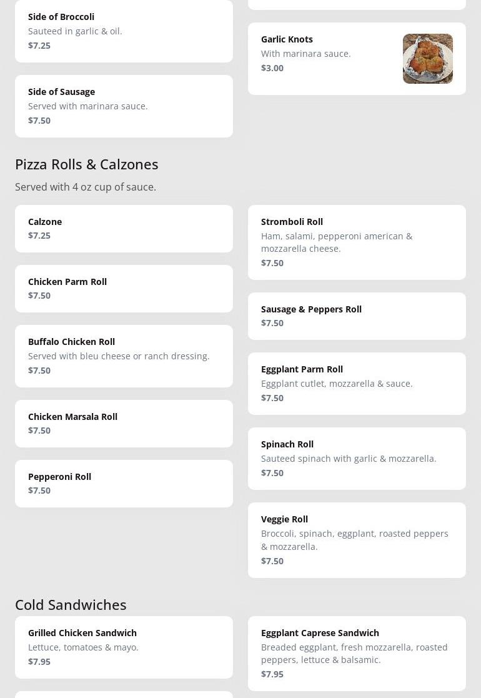The height and width of the screenshot is (698, 481).
Task: Choose the Chicken Marsala Roll
Action: 124,423
